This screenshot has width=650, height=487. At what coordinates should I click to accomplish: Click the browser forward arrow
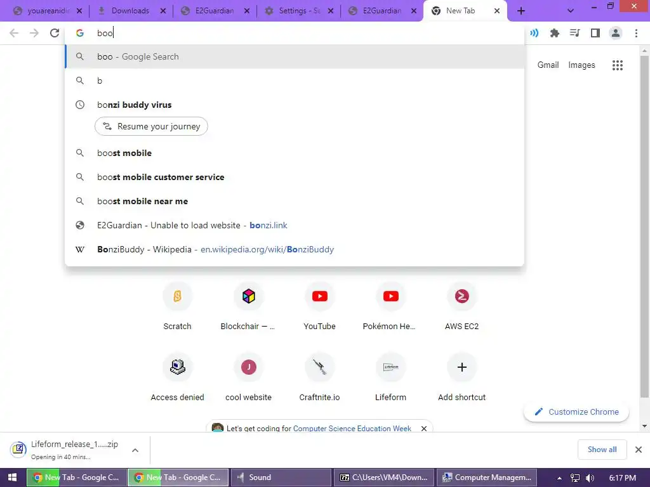tap(34, 33)
